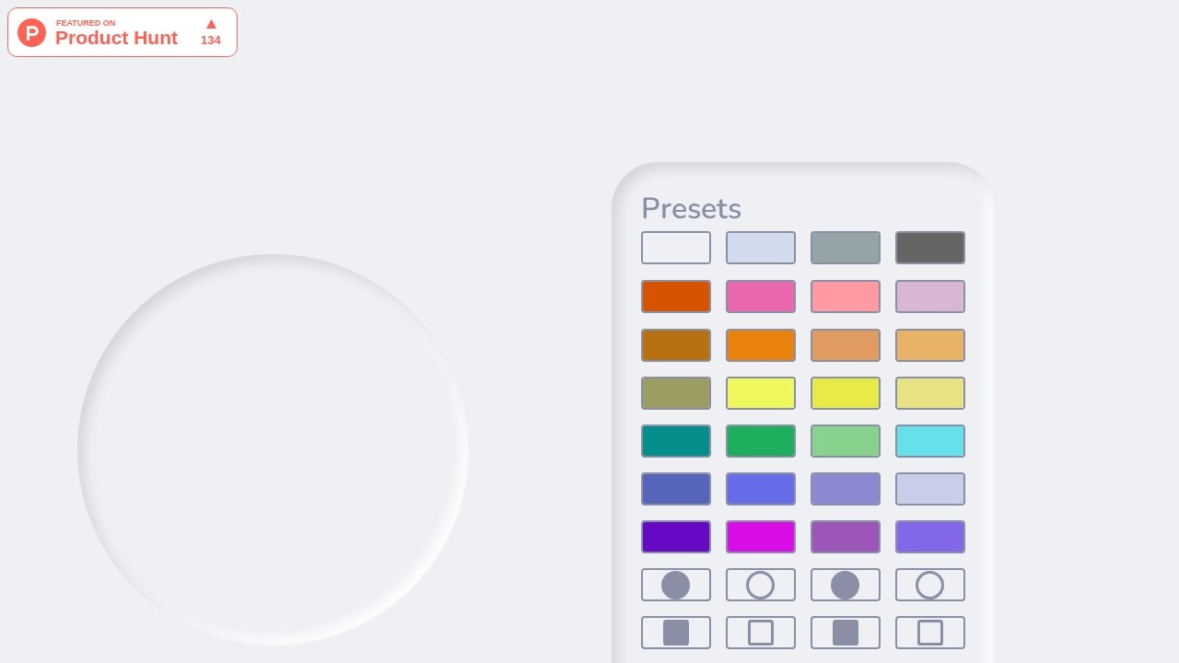This screenshot has width=1179, height=663.
Task: Click the large circular preview shape
Action: click(x=273, y=449)
